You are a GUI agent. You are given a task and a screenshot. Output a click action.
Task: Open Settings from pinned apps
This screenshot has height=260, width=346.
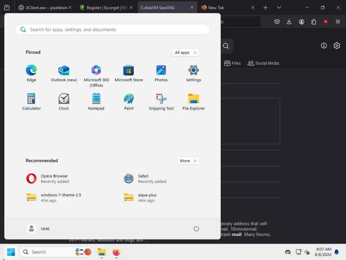click(194, 73)
